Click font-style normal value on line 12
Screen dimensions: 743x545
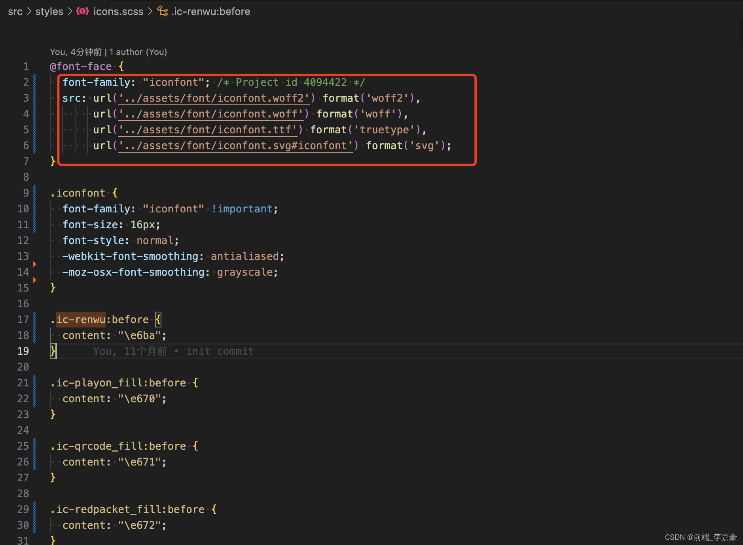(x=155, y=240)
